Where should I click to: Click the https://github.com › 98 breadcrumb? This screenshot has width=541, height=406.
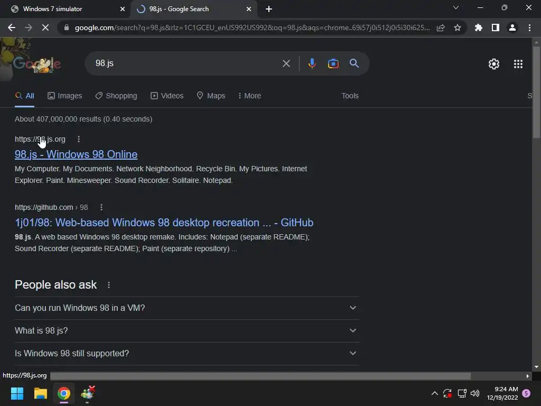pos(51,207)
